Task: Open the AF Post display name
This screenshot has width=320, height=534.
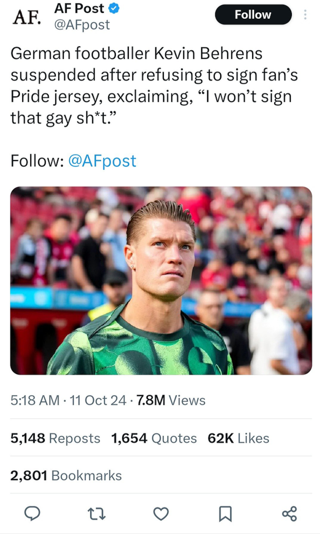Action: (79, 8)
